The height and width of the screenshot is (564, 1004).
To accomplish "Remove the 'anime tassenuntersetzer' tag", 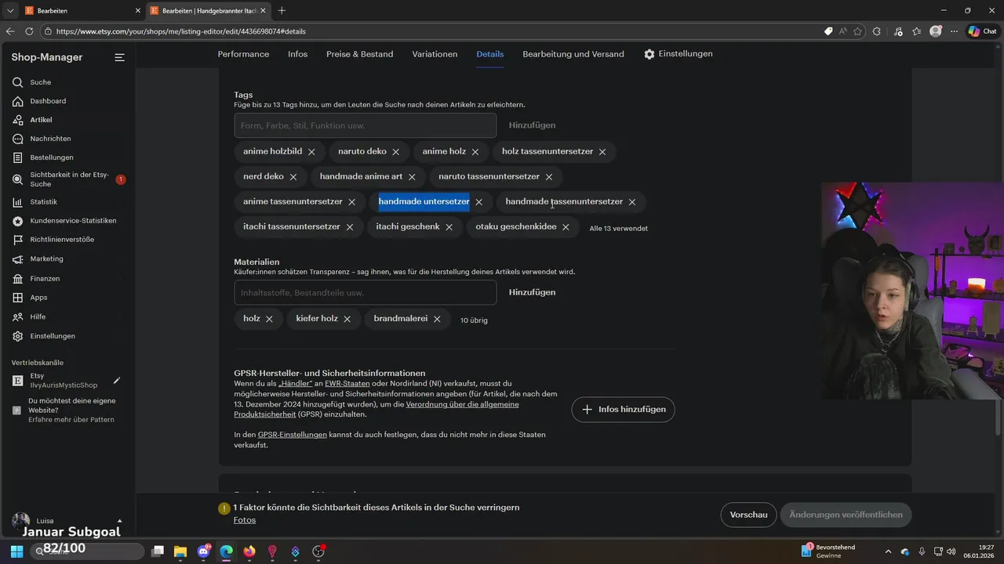I will tap(352, 202).
